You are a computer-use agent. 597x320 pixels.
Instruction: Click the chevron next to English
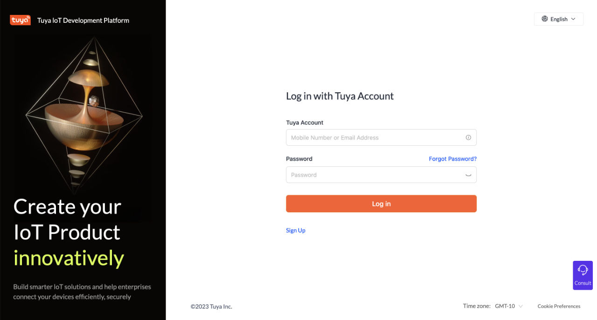pos(573,19)
